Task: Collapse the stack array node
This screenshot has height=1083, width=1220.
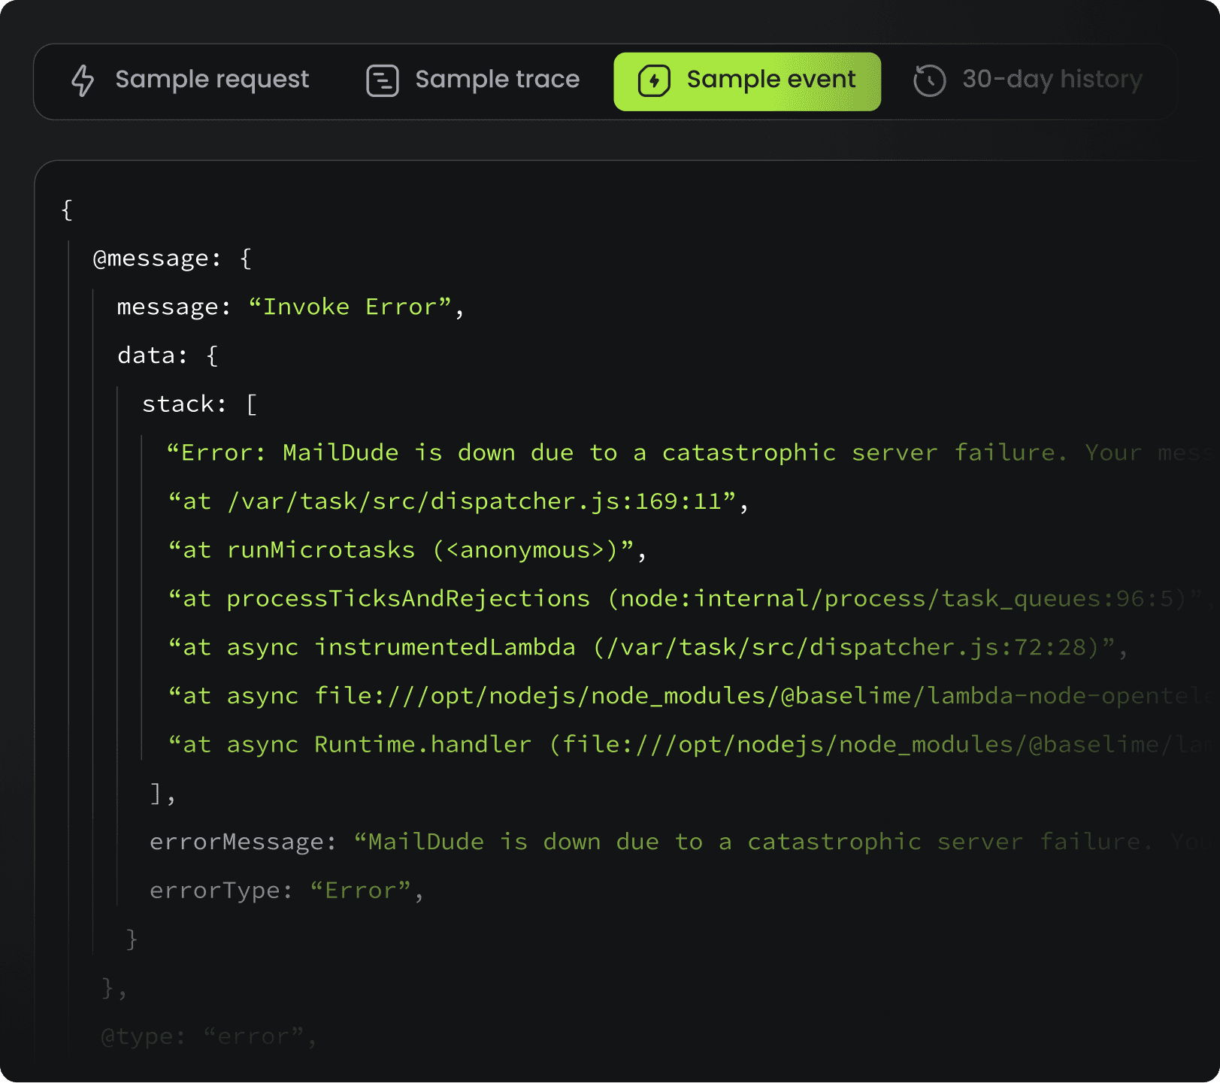Action: tap(183, 404)
